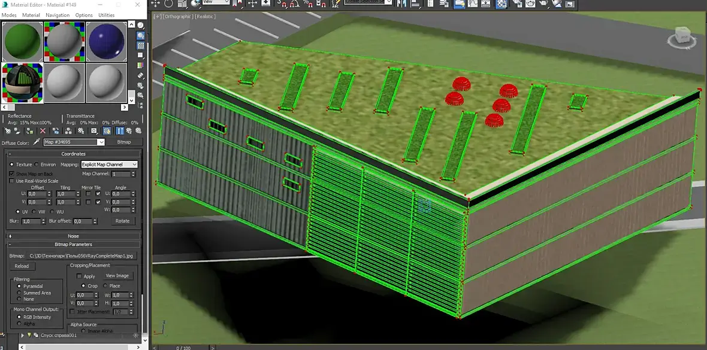Enable Use Real-World Scale checkbox
Image resolution: width=707 pixels, height=350 pixels.
(12, 181)
